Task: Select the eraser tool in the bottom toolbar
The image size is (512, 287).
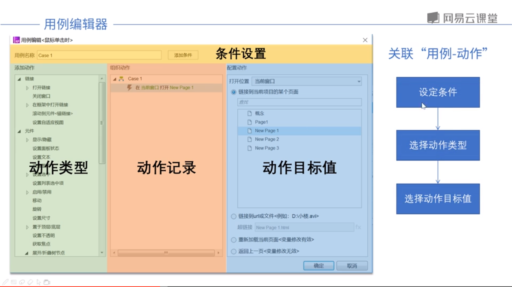Action: 30,282
